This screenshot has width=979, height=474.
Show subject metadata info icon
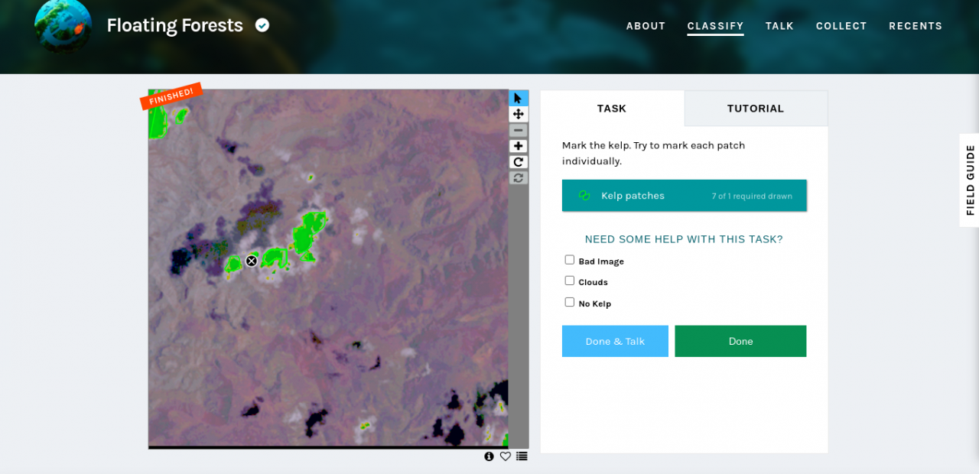click(489, 456)
